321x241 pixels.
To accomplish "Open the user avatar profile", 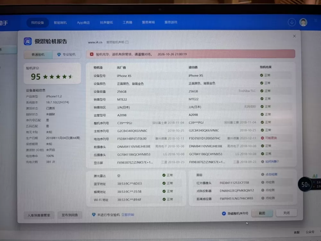I will 303,22.
